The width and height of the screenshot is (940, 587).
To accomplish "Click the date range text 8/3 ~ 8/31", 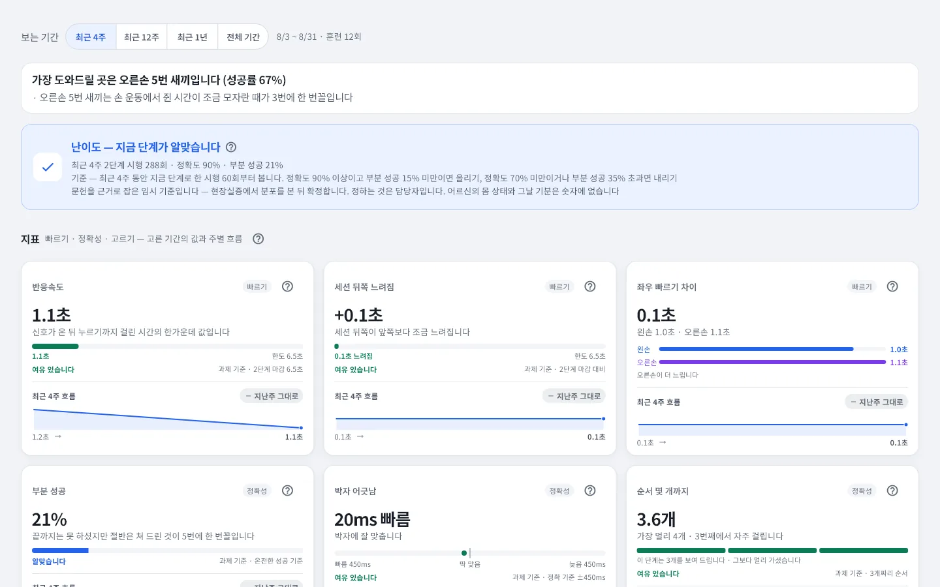I will click(296, 37).
